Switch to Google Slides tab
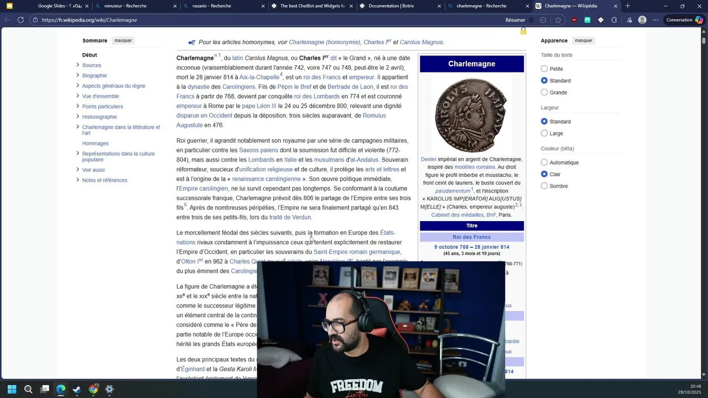Image resolution: width=708 pixels, height=398 pixels. pyautogui.click(x=47, y=6)
